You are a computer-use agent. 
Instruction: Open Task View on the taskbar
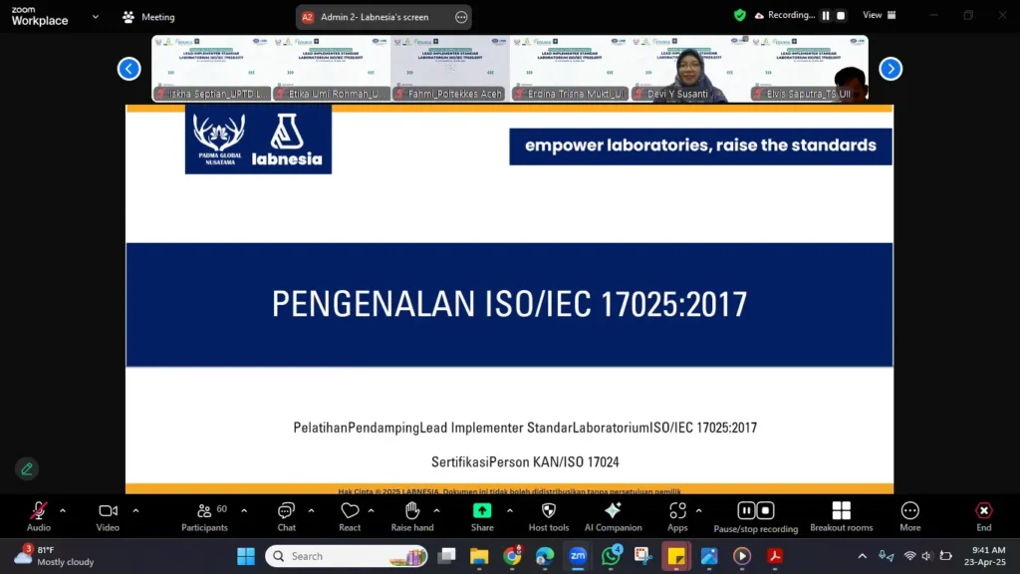446,556
